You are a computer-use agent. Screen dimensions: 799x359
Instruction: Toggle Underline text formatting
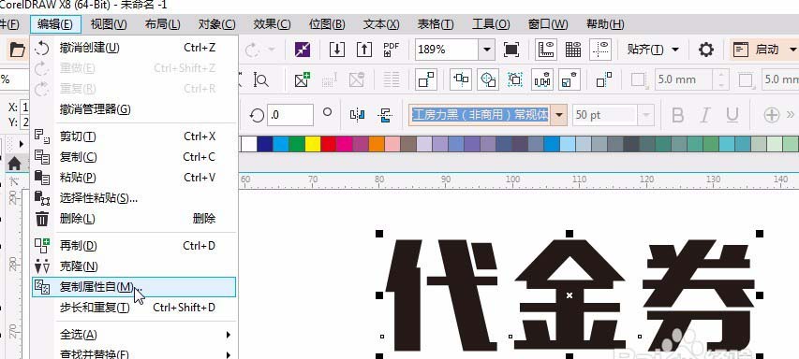(732, 115)
